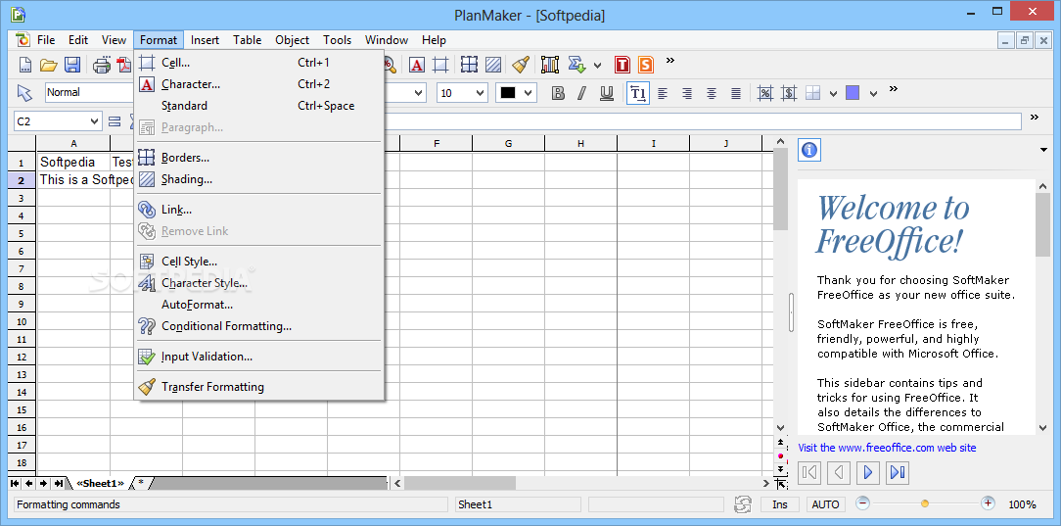Click the formula input field

(702, 121)
